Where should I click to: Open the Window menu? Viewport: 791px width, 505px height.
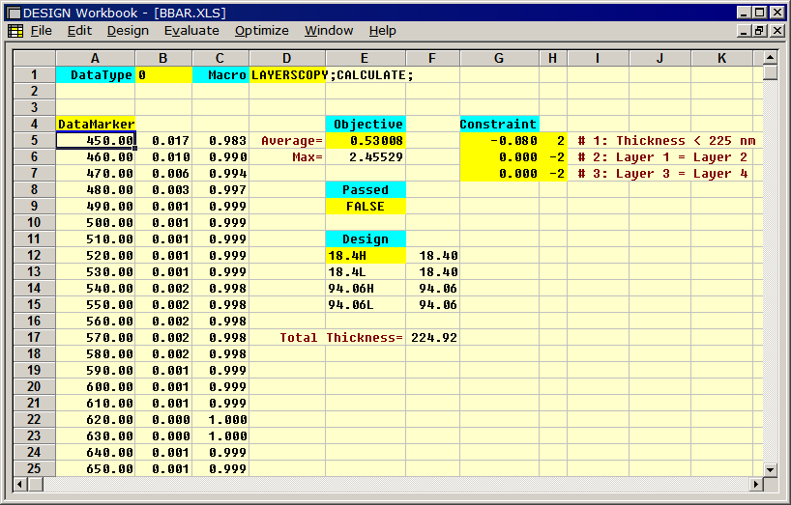329,31
